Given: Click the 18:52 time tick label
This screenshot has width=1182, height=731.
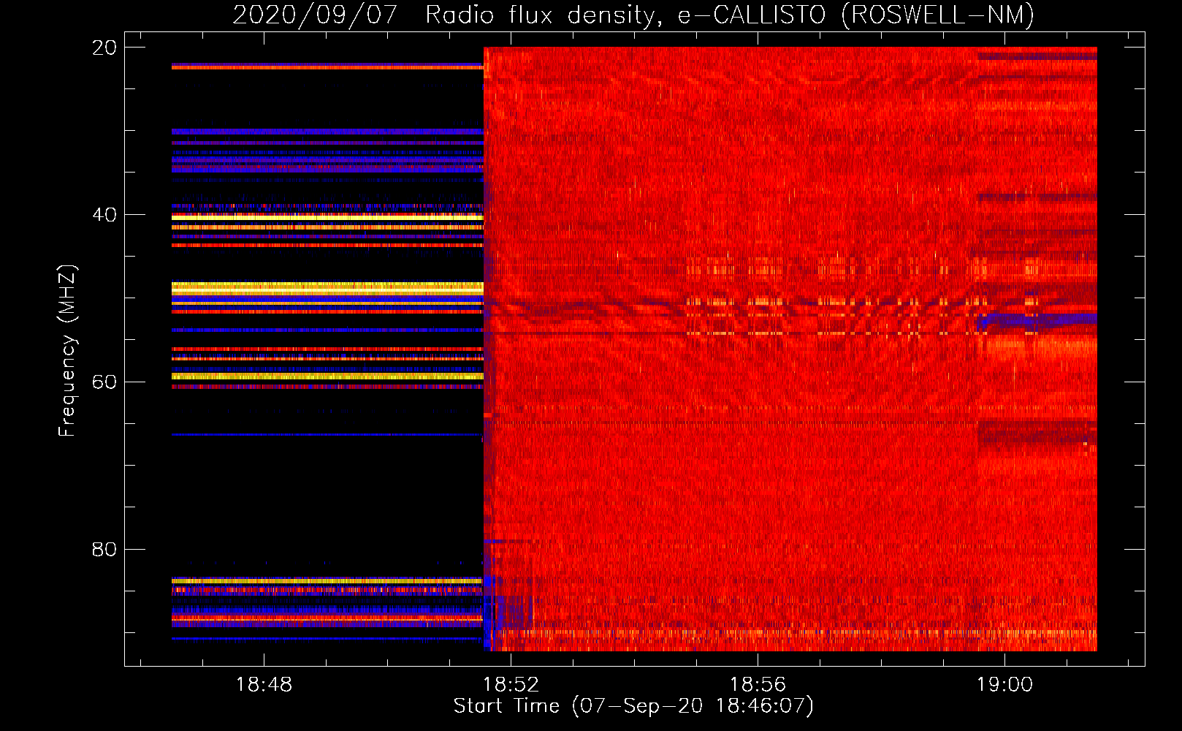Looking at the screenshot, I should 511,684.
